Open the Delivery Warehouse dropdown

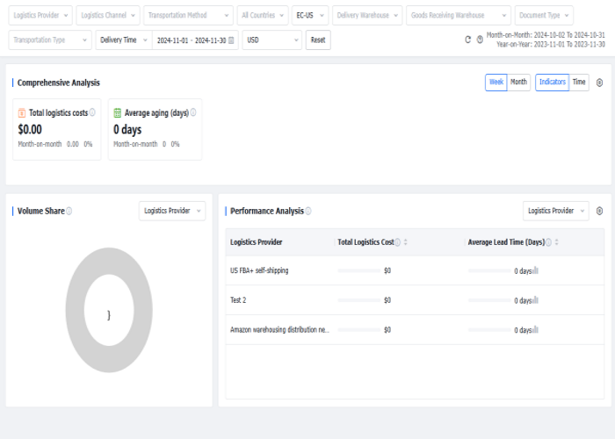point(367,15)
